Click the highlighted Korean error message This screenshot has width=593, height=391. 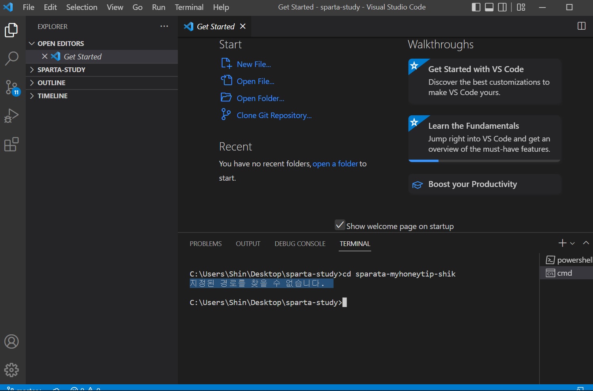coord(261,283)
